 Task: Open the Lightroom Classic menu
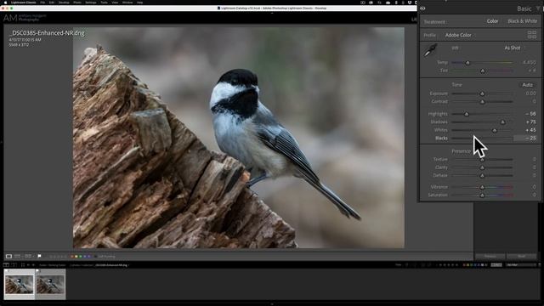tap(23, 3)
